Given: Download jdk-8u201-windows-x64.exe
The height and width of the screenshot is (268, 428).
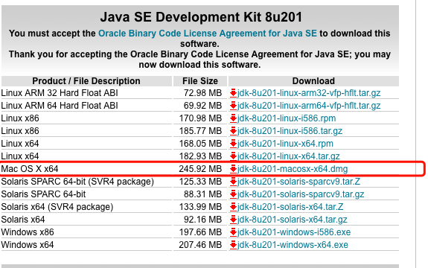Looking at the screenshot, I should (293, 245).
